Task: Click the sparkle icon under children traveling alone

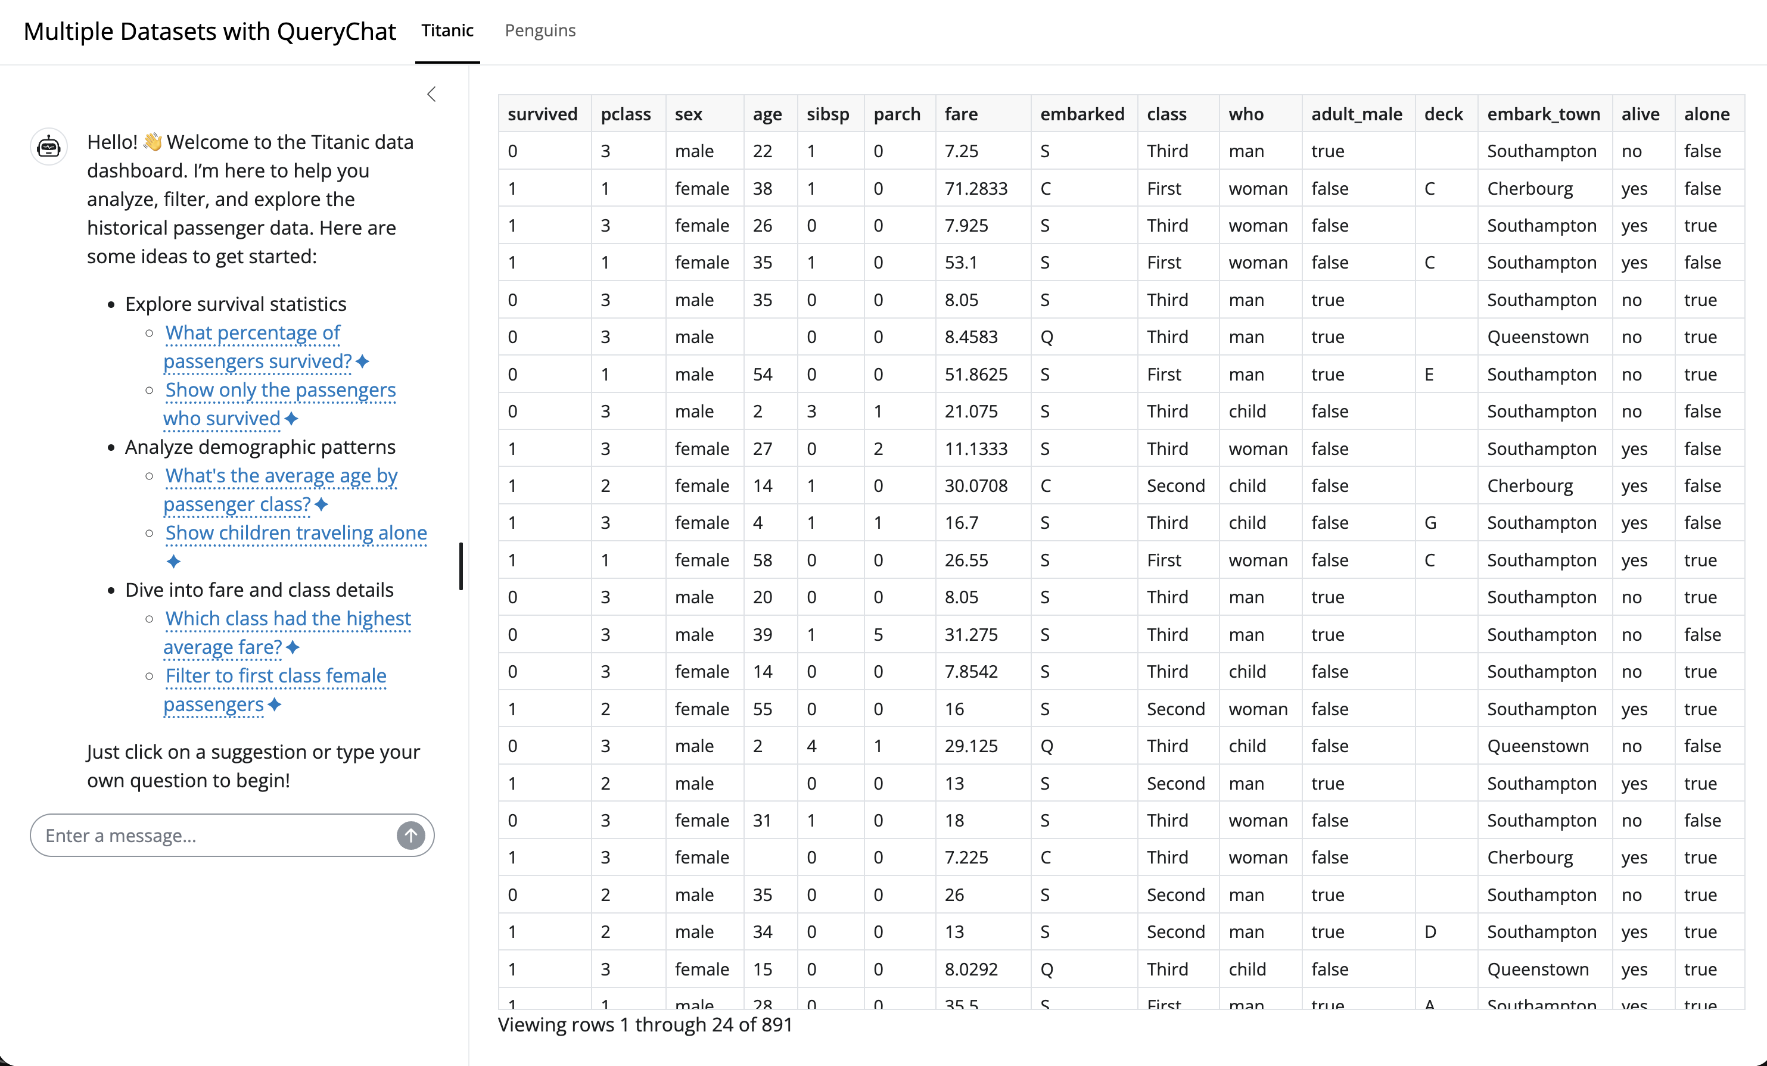Action: tap(173, 560)
